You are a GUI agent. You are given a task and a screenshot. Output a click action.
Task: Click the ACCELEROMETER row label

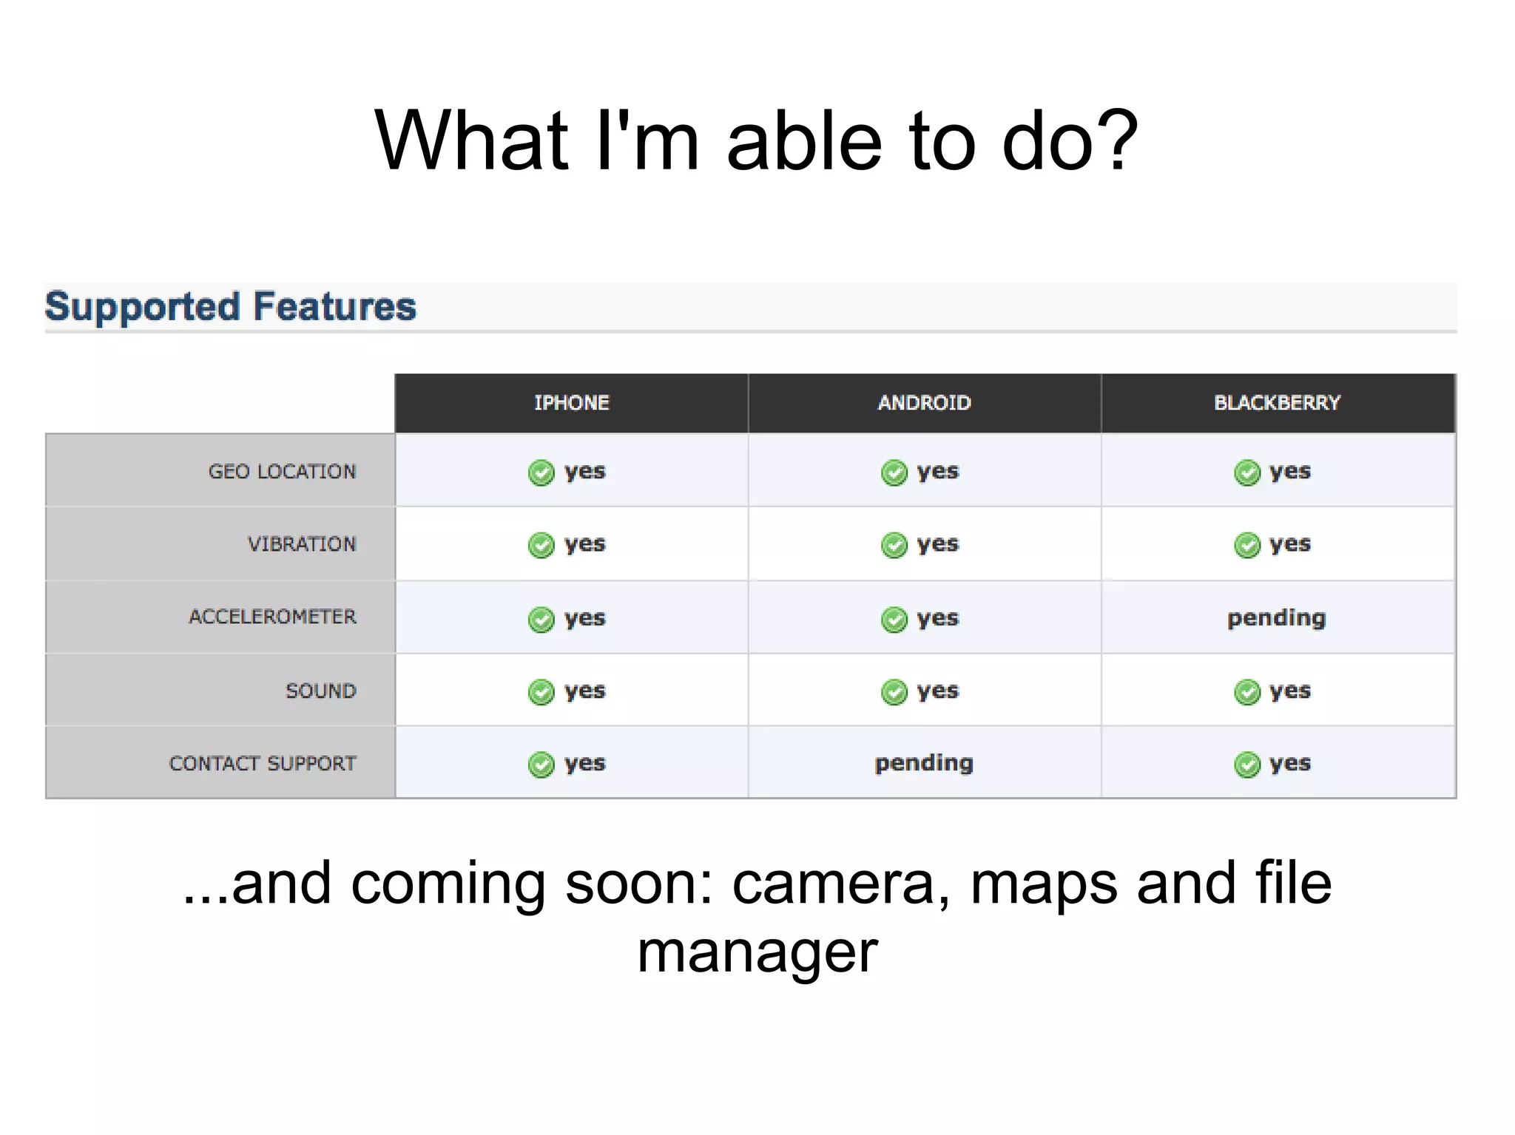(x=272, y=617)
